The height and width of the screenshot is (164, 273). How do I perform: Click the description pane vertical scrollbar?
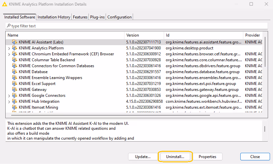pyautogui.click(x=265, y=129)
